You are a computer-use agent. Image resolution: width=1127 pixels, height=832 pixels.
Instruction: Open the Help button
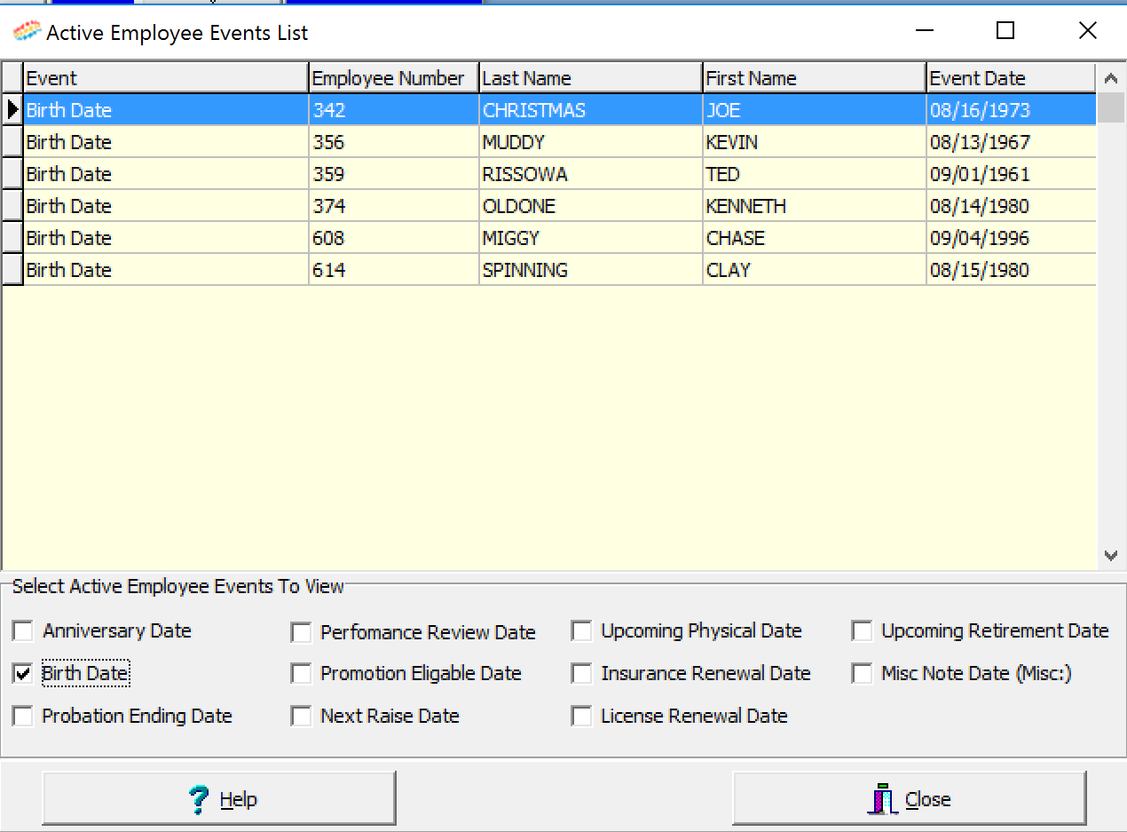[219, 798]
